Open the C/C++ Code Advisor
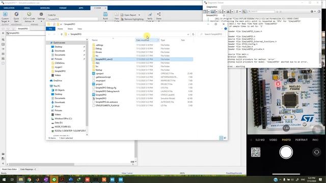The width and height of the screenshot is (326, 183). [29, 17]
